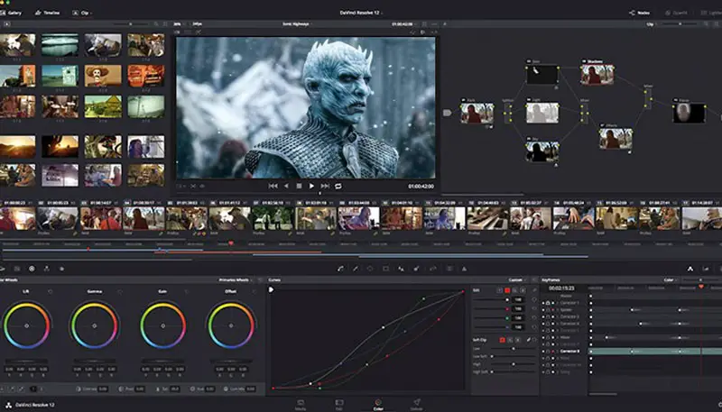Enable red Soft Clip channel button
The width and height of the screenshot is (722, 412).
point(503,340)
